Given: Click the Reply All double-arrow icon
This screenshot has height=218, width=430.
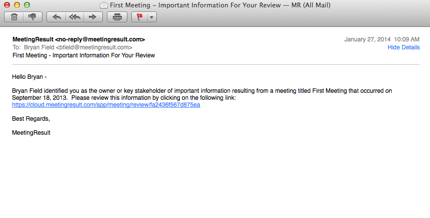Looking at the screenshot, I should pos(74,17).
